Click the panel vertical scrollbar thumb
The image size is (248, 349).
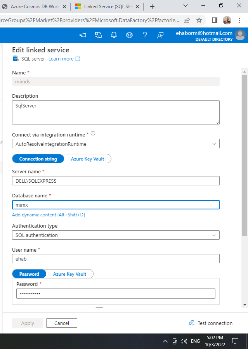pyautogui.click(x=245, y=155)
